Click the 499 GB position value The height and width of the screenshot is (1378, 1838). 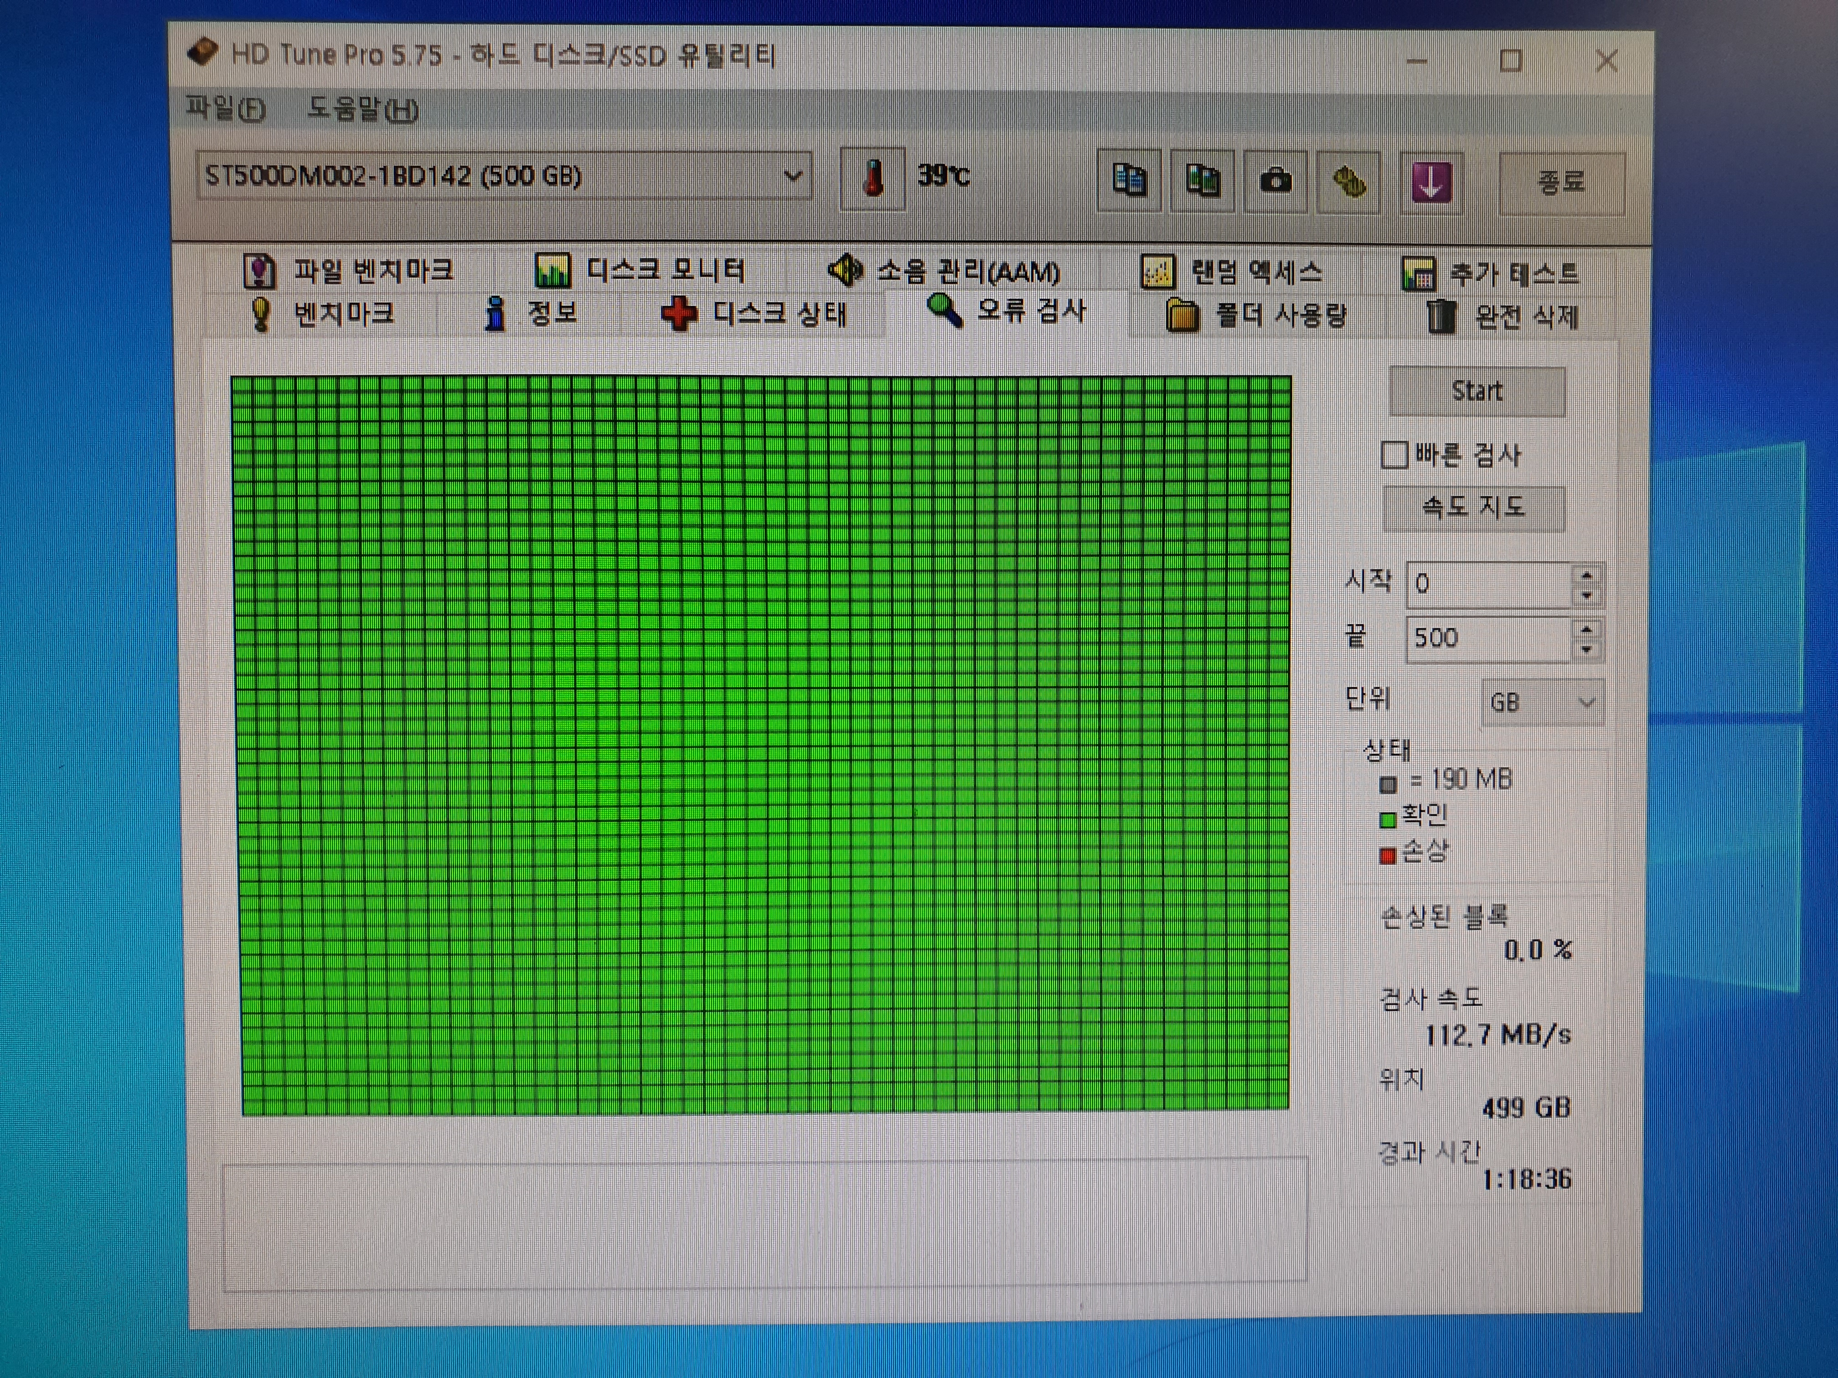point(1526,1107)
